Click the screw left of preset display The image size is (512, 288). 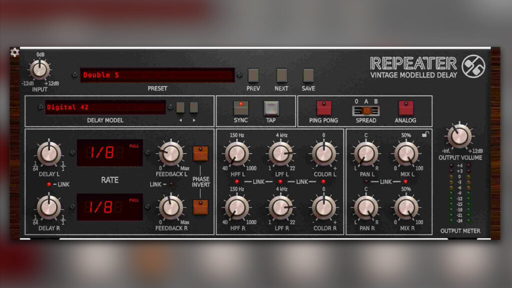(74, 75)
